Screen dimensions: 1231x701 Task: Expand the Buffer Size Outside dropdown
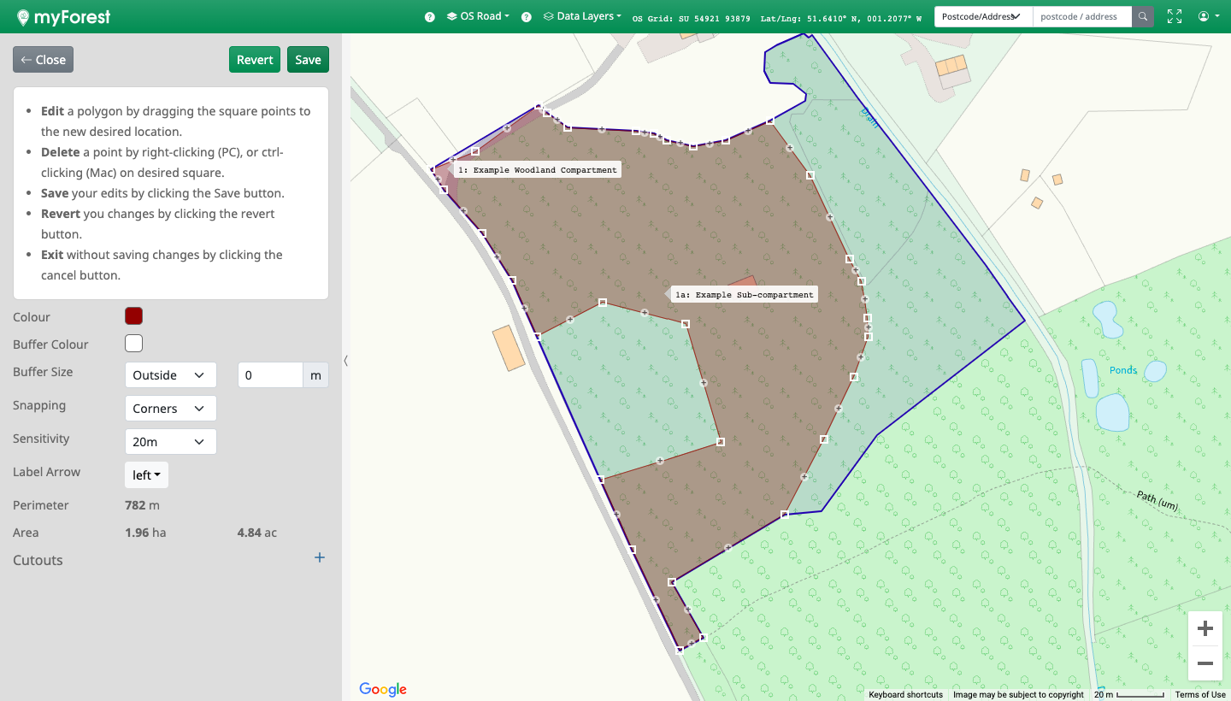[170, 375]
